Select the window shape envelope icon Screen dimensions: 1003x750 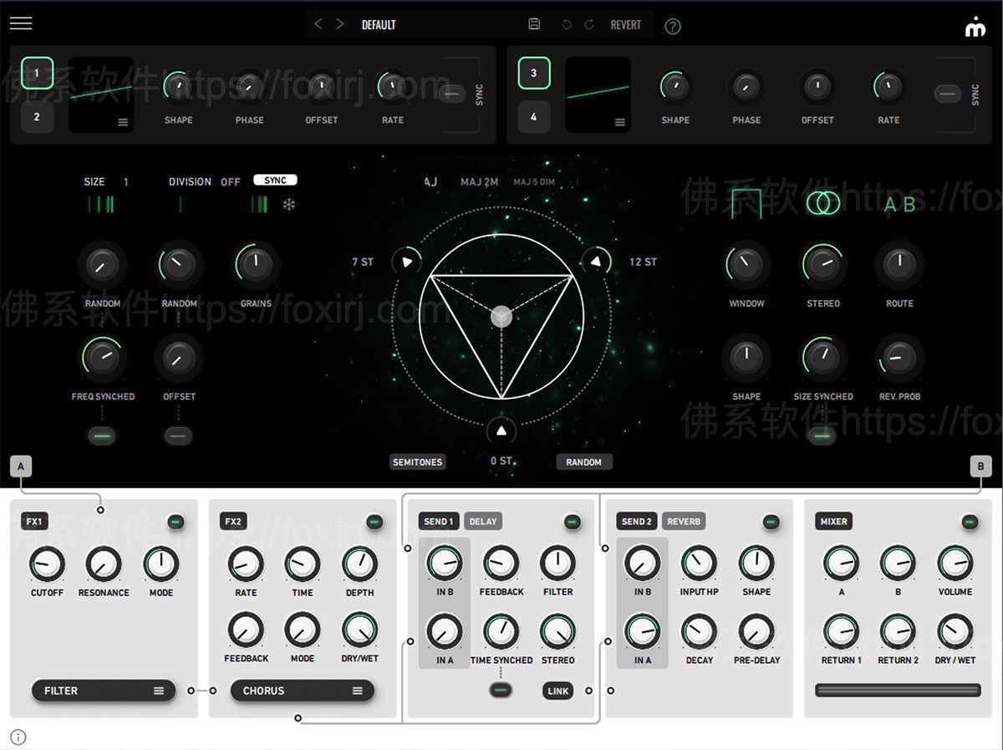click(x=746, y=203)
